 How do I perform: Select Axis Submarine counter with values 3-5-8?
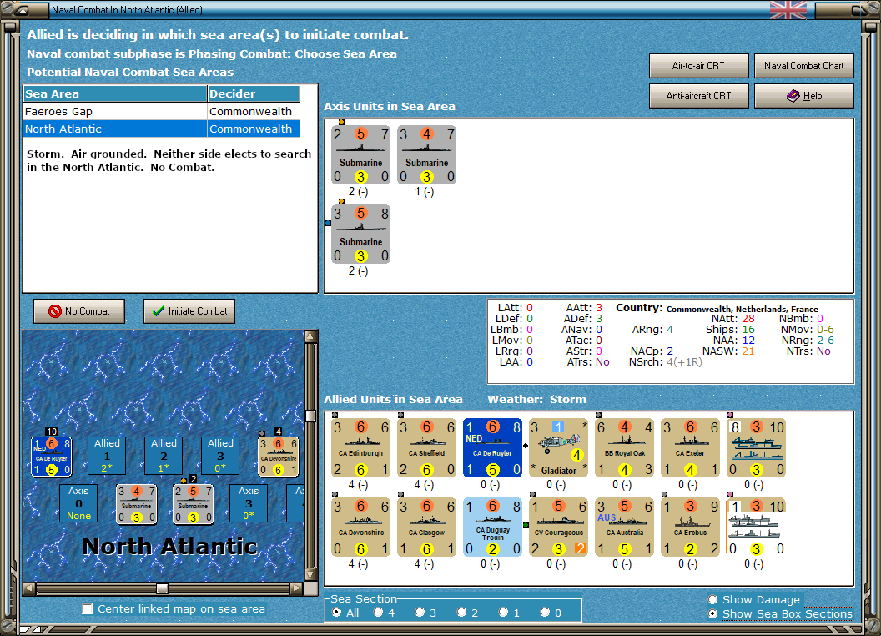point(360,234)
